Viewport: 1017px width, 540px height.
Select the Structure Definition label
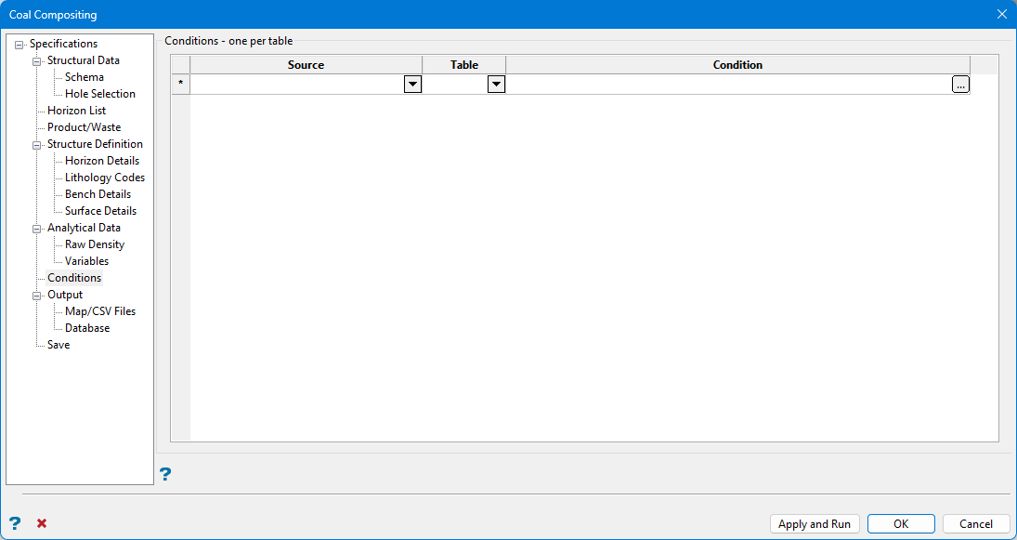point(95,144)
